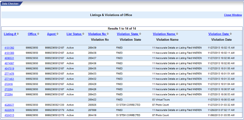Click date 11/27/2013 10:01:04 AM
244x120 pixels.
pos(221,84)
